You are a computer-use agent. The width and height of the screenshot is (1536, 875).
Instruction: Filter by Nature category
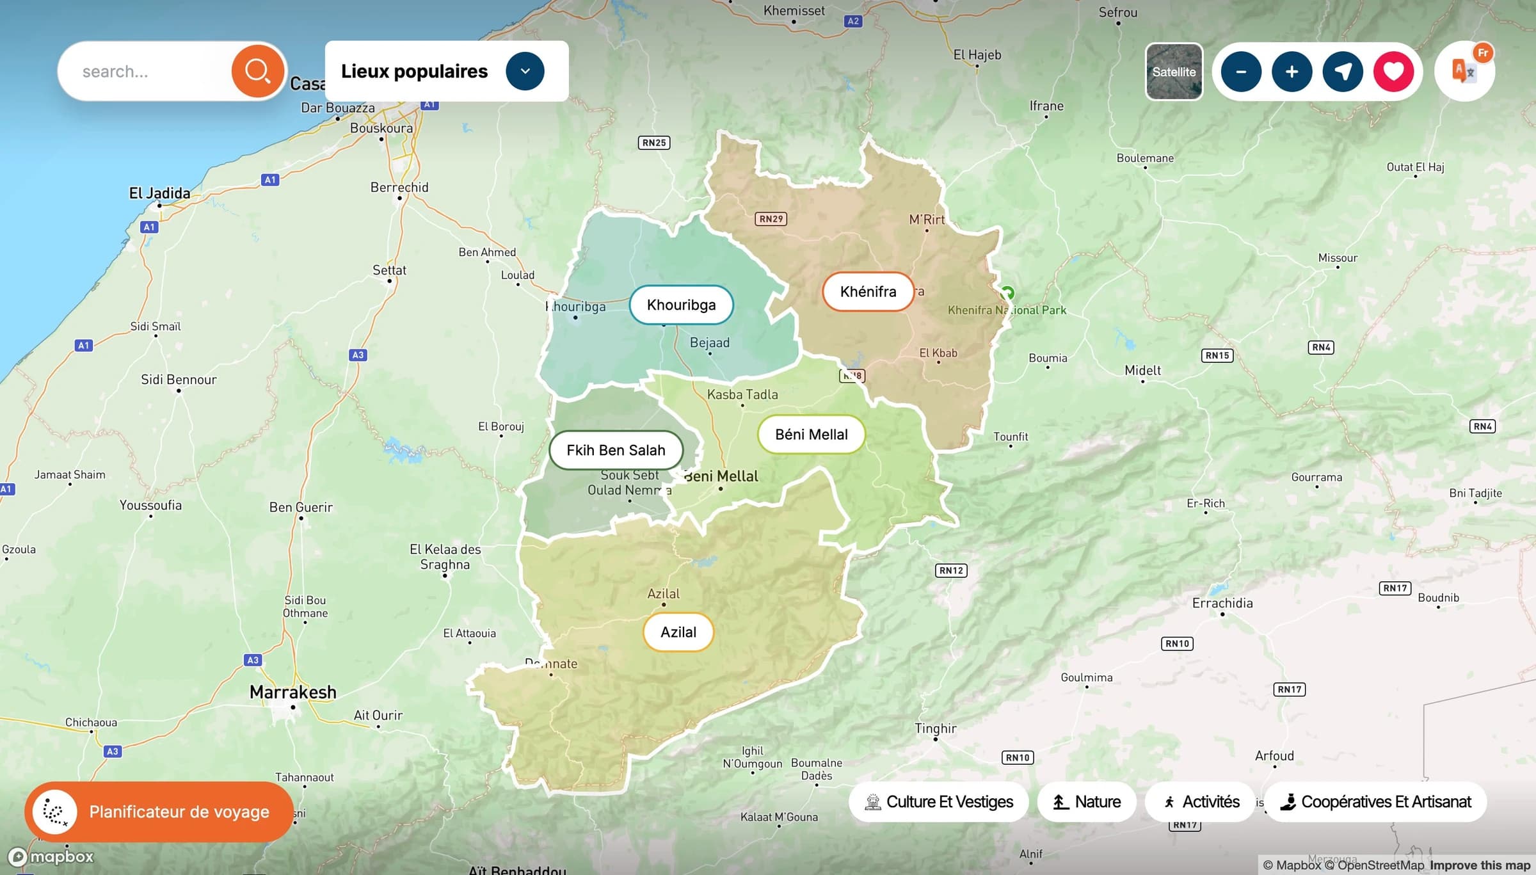(x=1087, y=801)
